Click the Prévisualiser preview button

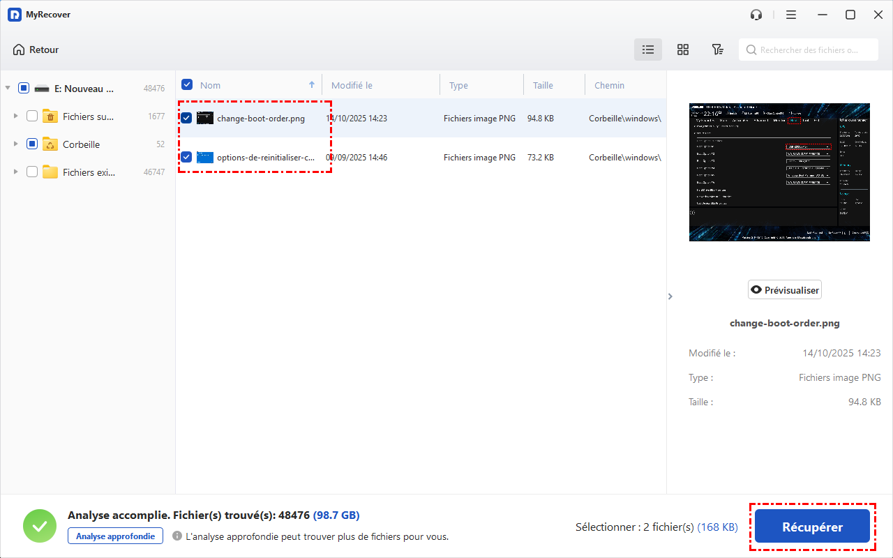click(784, 290)
